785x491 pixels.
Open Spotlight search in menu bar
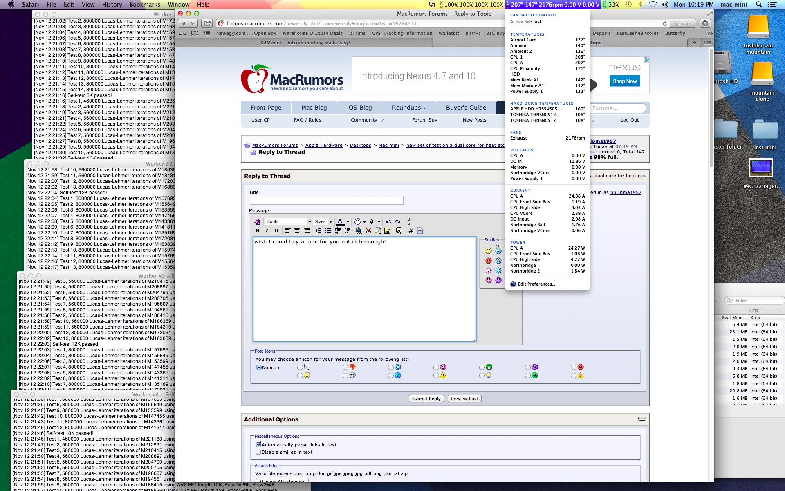coord(759,5)
